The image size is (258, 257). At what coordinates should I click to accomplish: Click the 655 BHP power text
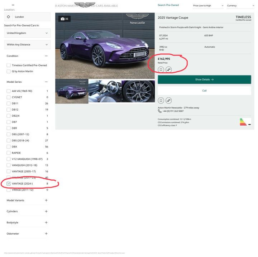[209, 35]
